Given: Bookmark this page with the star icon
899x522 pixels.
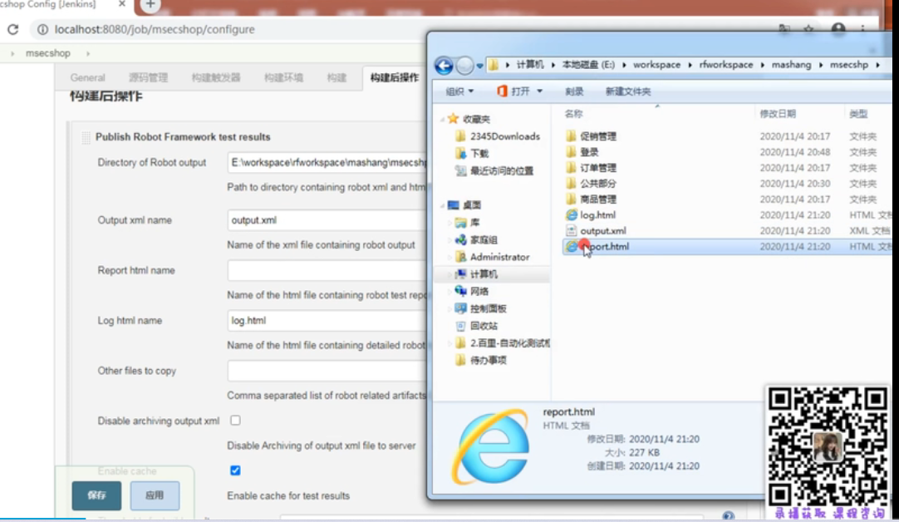Looking at the screenshot, I should (x=808, y=29).
